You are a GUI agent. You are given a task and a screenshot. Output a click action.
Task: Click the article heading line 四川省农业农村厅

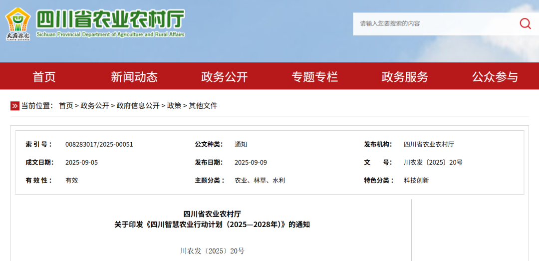(212, 214)
